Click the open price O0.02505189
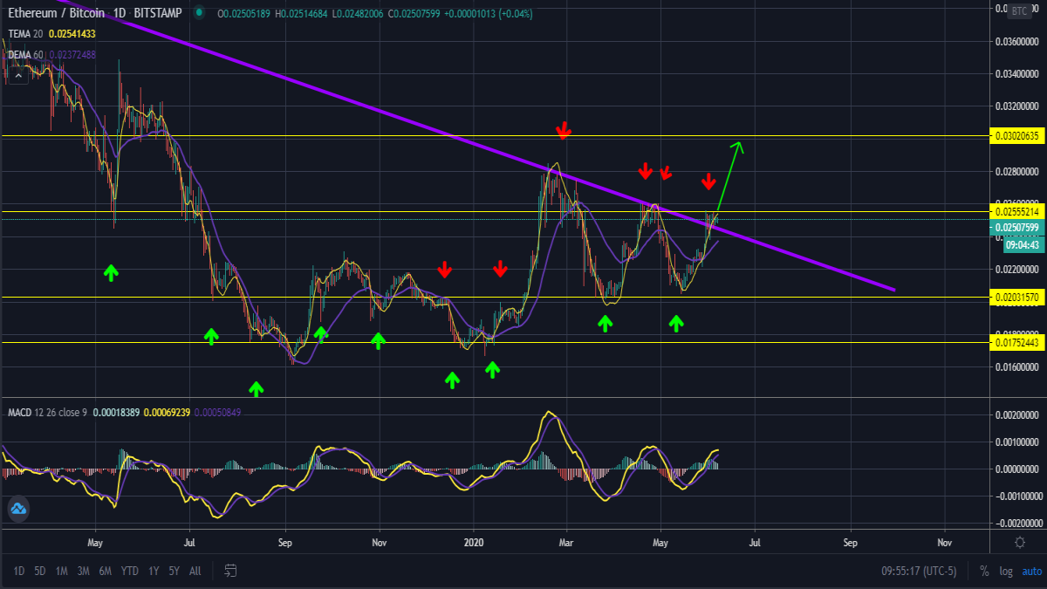This screenshot has height=589, width=1047. tap(245, 13)
